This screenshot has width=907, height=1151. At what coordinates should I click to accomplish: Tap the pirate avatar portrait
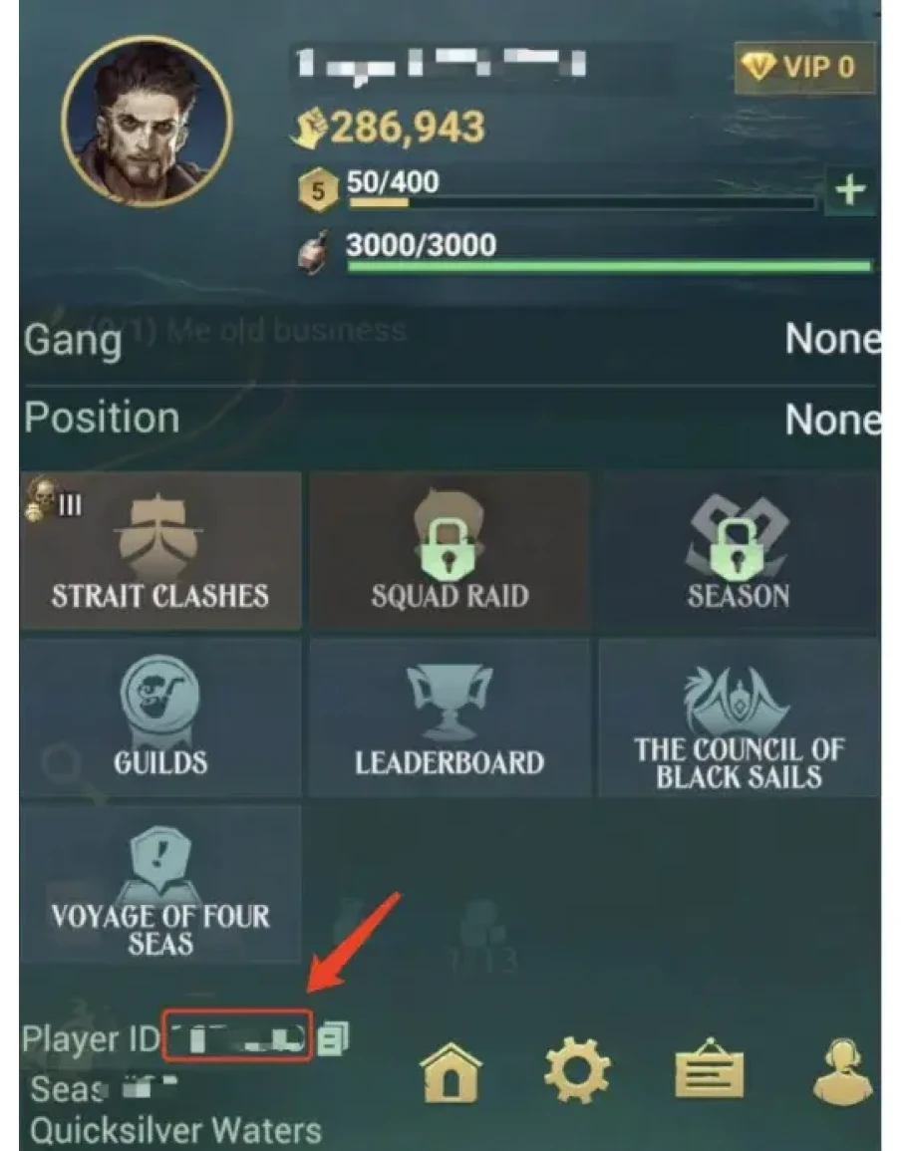(x=147, y=122)
